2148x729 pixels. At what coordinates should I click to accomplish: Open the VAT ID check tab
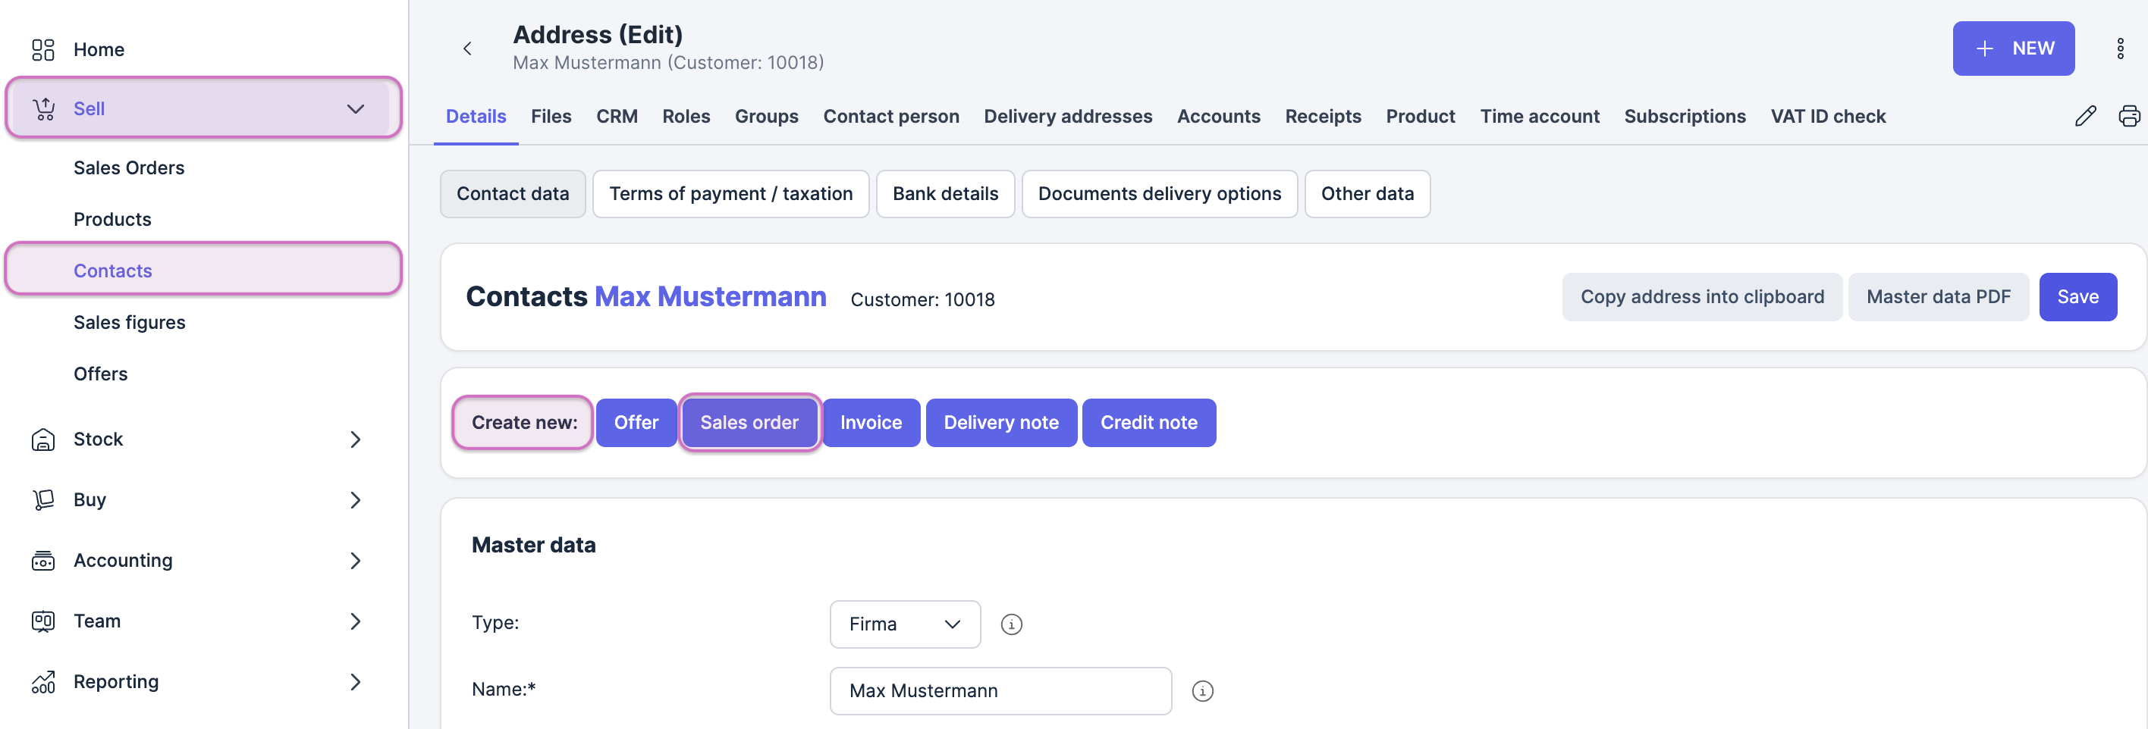(x=1827, y=116)
